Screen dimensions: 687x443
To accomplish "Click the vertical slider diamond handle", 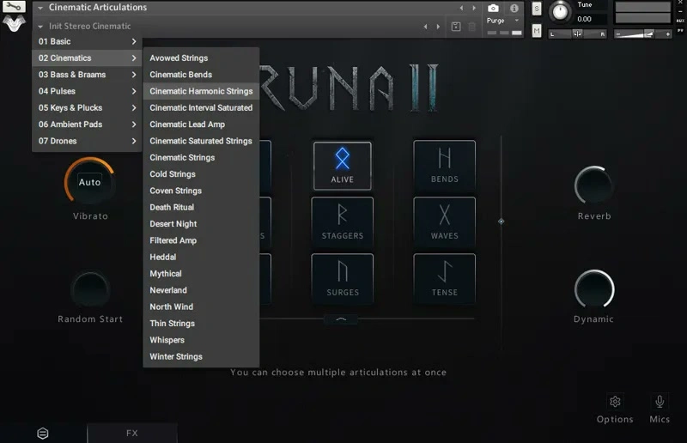I will point(502,221).
